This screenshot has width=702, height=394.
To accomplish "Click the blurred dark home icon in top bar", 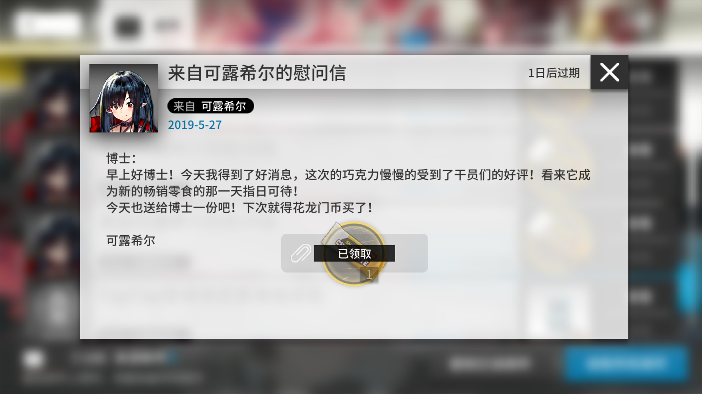I will (x=127, y=26).
